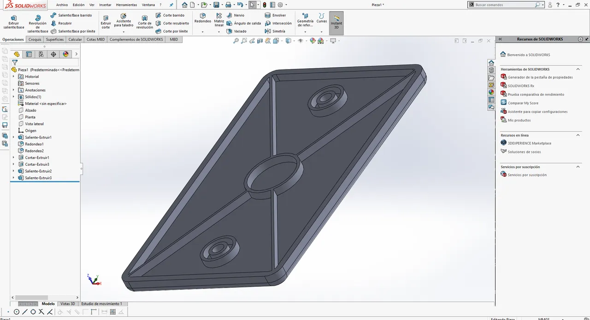Open Redondeo dropdown arrow

point(202,32)
